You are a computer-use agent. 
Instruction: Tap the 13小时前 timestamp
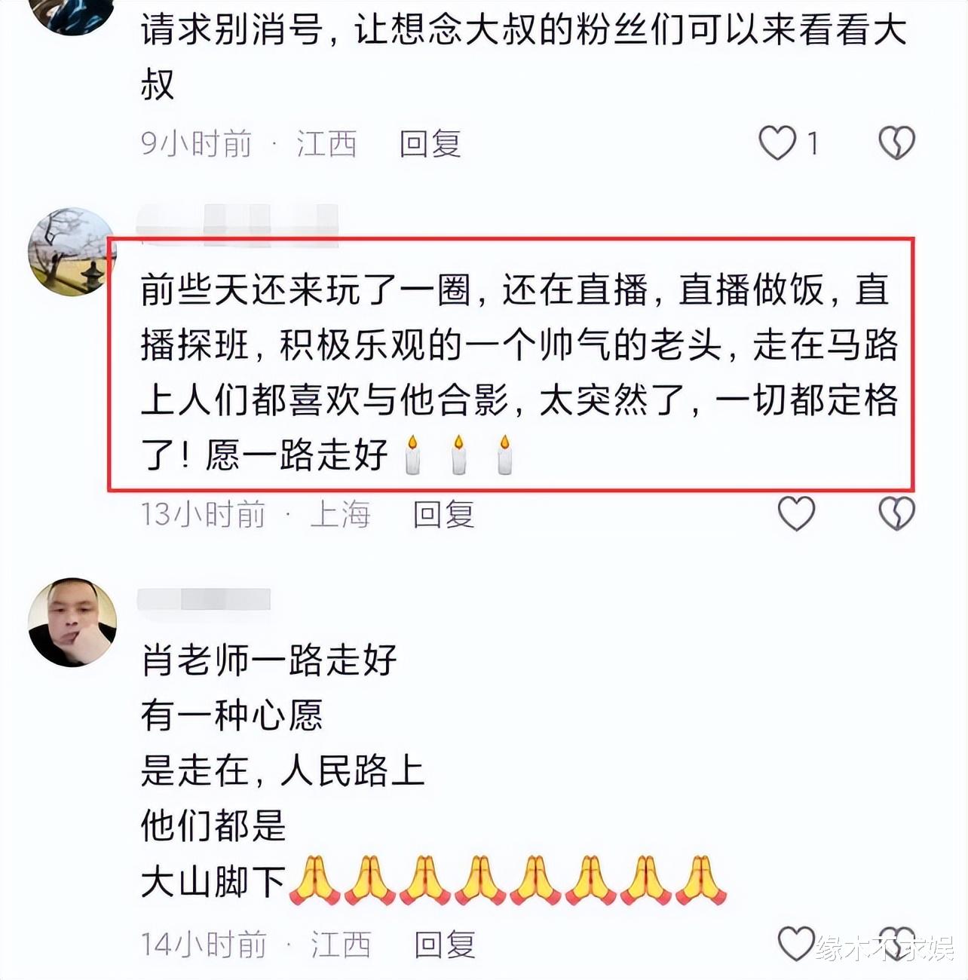(x=203, y=514)
